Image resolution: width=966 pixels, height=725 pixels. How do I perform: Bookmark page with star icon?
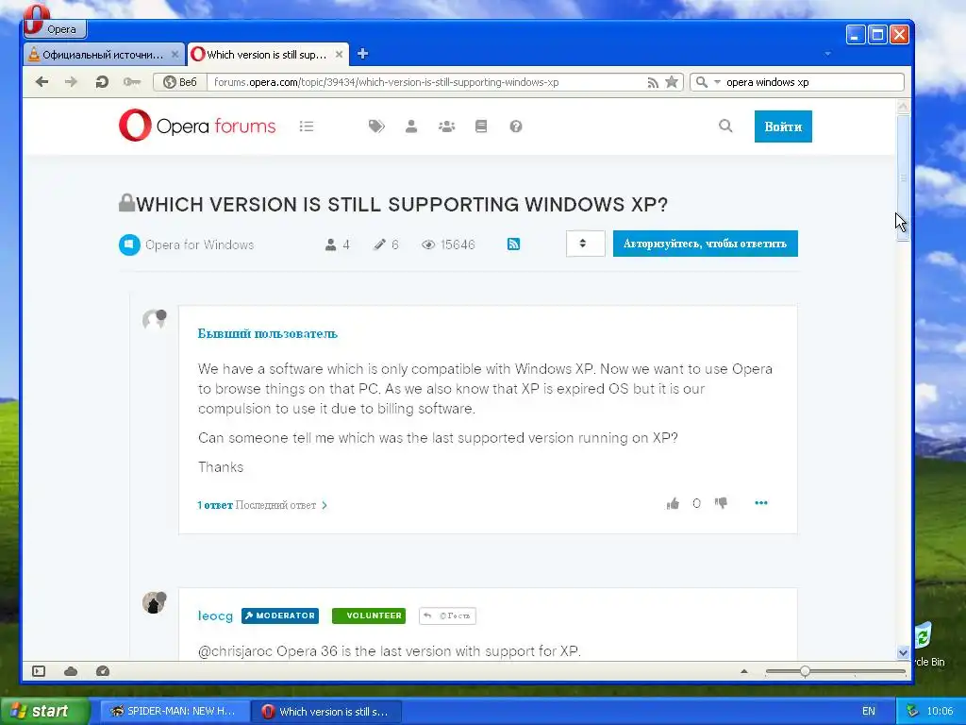tap(672, 82)
